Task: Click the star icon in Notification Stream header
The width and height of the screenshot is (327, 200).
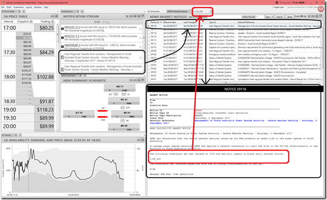Action: pyautogui.click(x=127, y=16)
